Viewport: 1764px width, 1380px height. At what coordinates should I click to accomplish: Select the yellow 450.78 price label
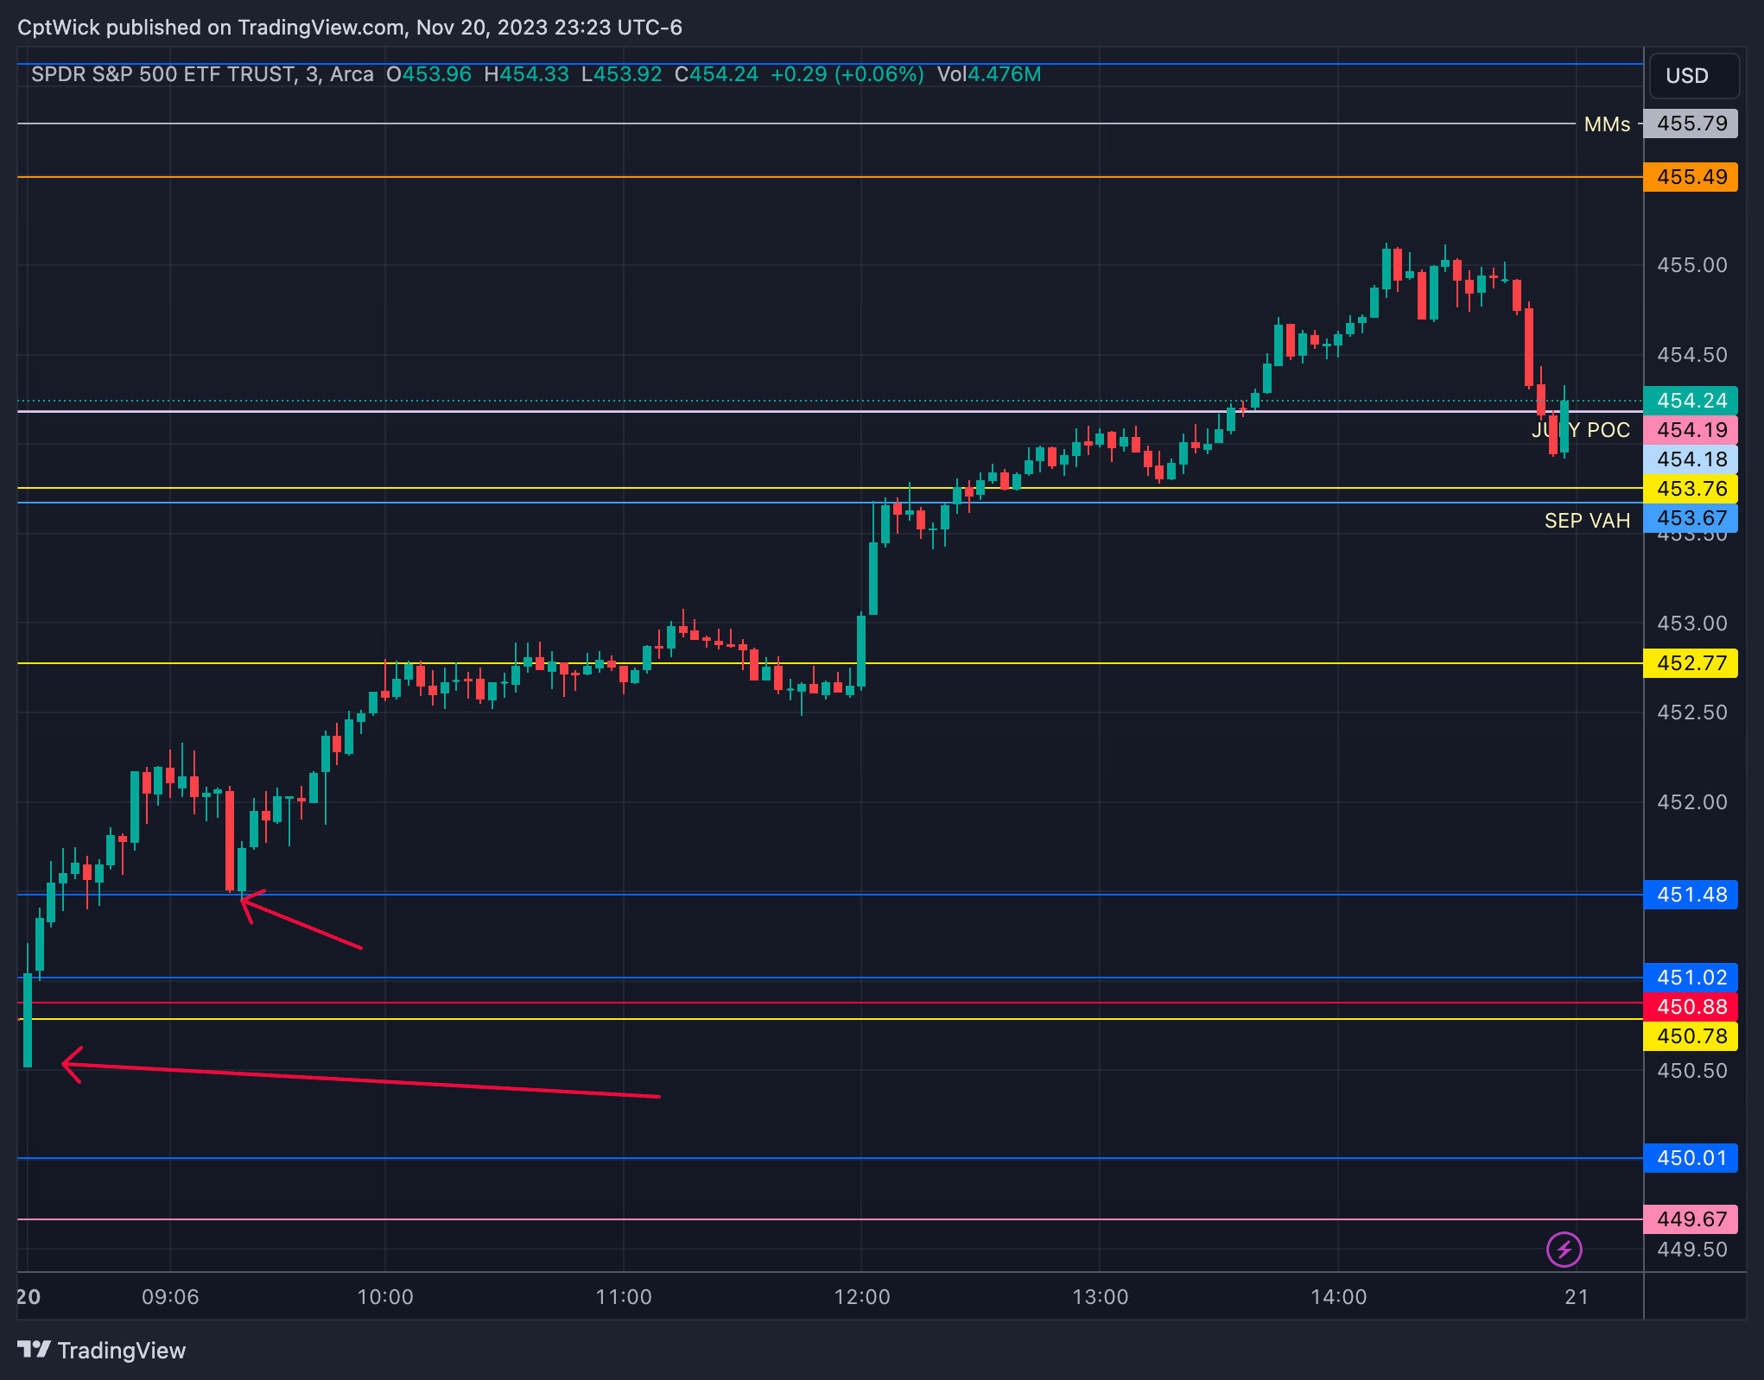[x=1690, y=1036]
